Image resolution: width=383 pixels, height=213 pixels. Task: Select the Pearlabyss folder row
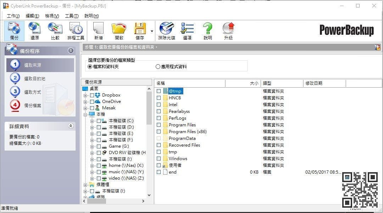point(179,111)
